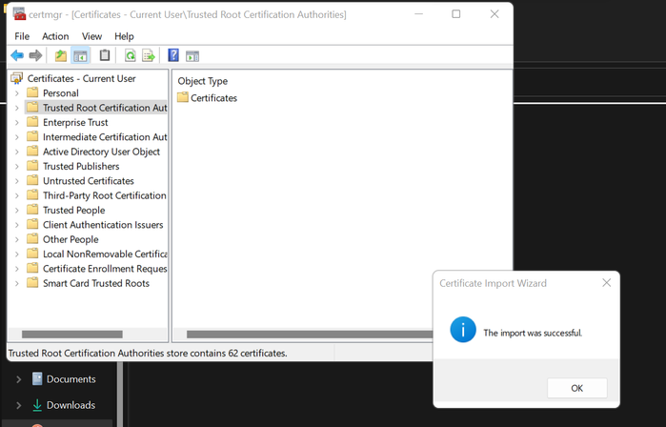This screenshot has height=427, width=666.
Task: Select the Other People tree item
Action: tap(71, 239)
